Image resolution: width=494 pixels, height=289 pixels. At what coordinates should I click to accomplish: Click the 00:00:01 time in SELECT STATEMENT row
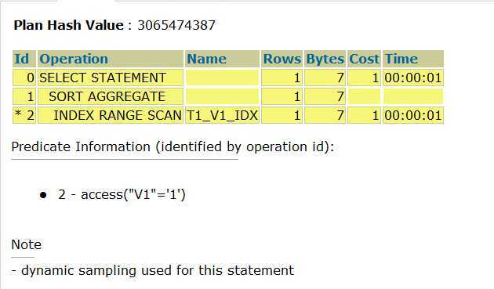(x=413, y=78)
